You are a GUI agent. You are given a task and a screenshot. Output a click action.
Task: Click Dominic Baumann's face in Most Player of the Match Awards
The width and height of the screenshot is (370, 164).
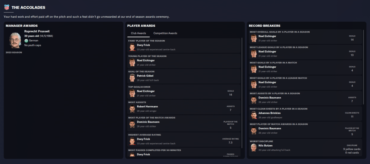(x=132, y=124)
